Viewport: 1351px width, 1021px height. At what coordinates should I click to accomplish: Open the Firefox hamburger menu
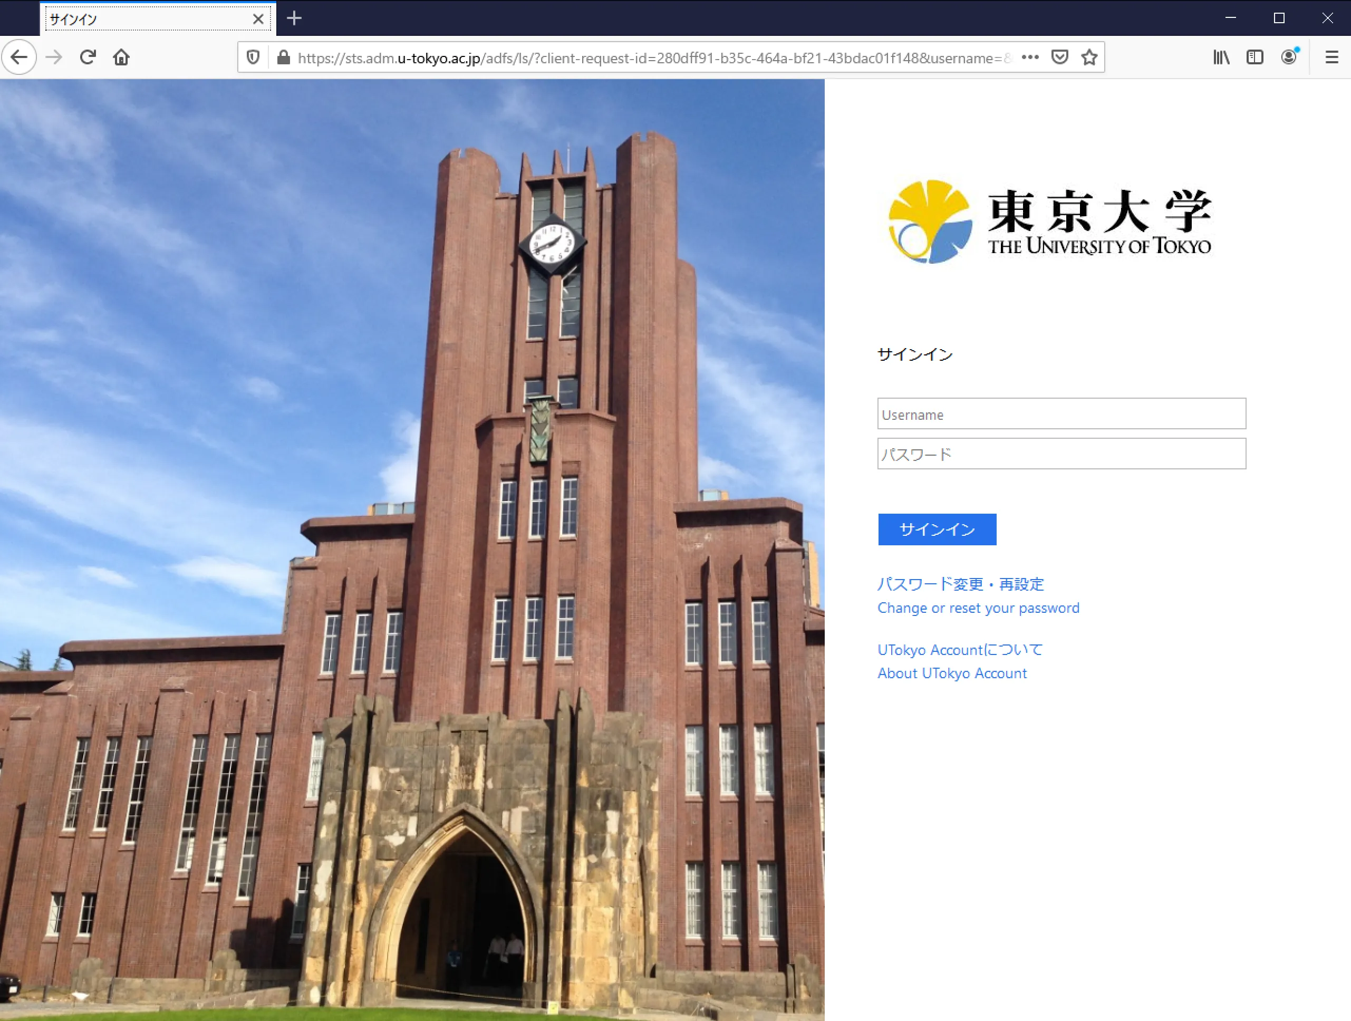point(1331,57)
